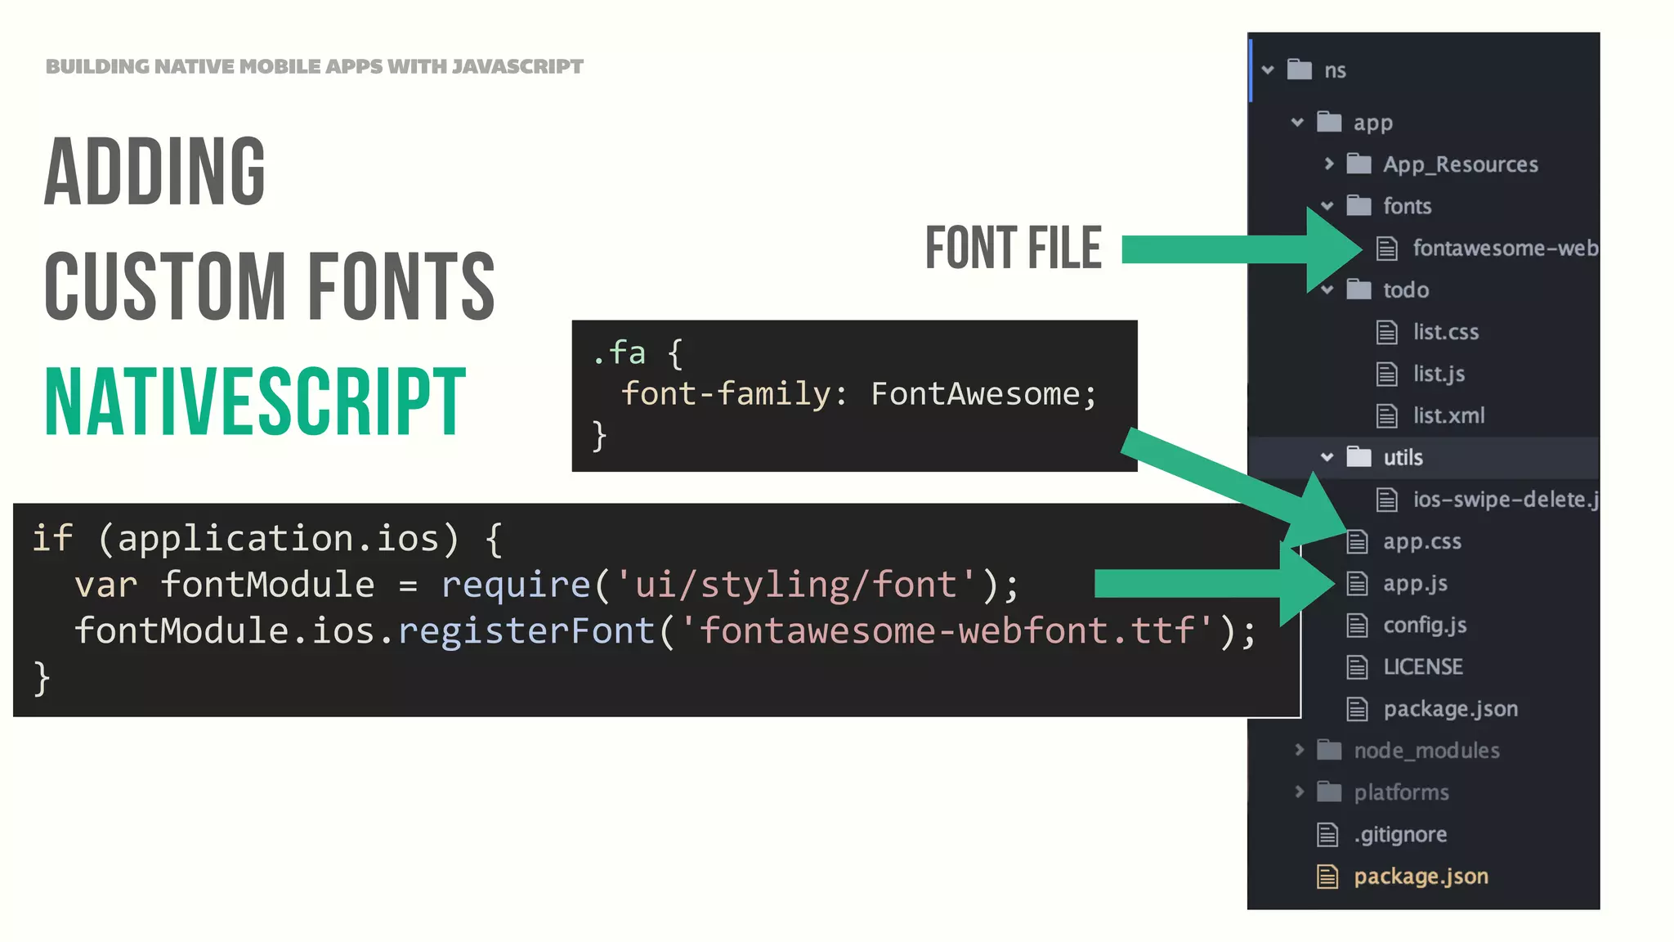Click the App_Resources folder icon

(1358, 164)
